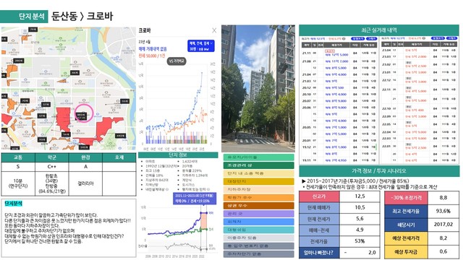Click the 단지 정보 section header
The width and height of the screenshot is (463, 260).
[178, 155]
